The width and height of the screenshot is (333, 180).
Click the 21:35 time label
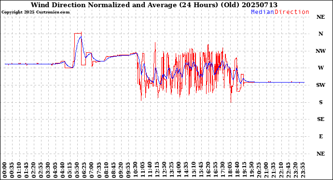point(273,170)
